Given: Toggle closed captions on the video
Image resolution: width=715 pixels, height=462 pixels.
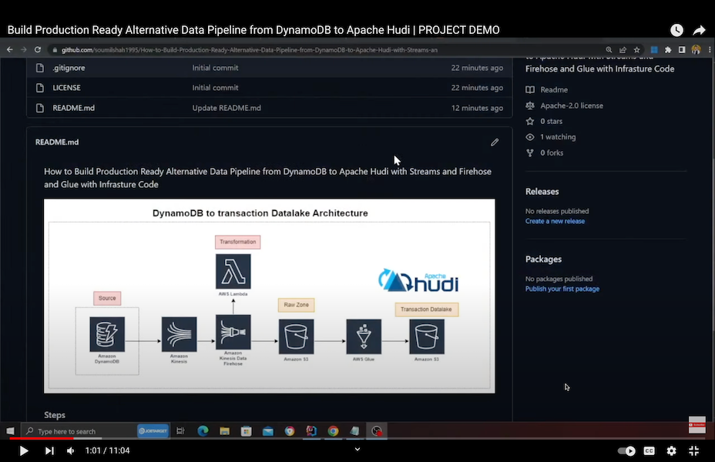Looking at the screenshot, I should click(x=650, y=450).
